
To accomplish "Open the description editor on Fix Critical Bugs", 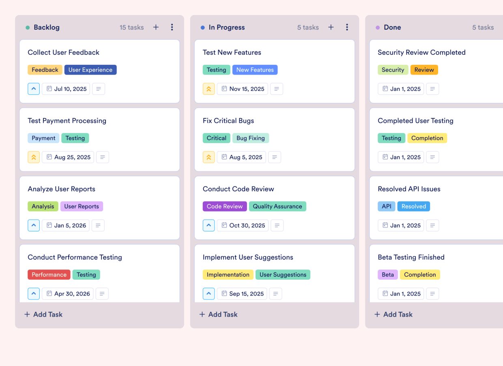I will coord(275,157).
